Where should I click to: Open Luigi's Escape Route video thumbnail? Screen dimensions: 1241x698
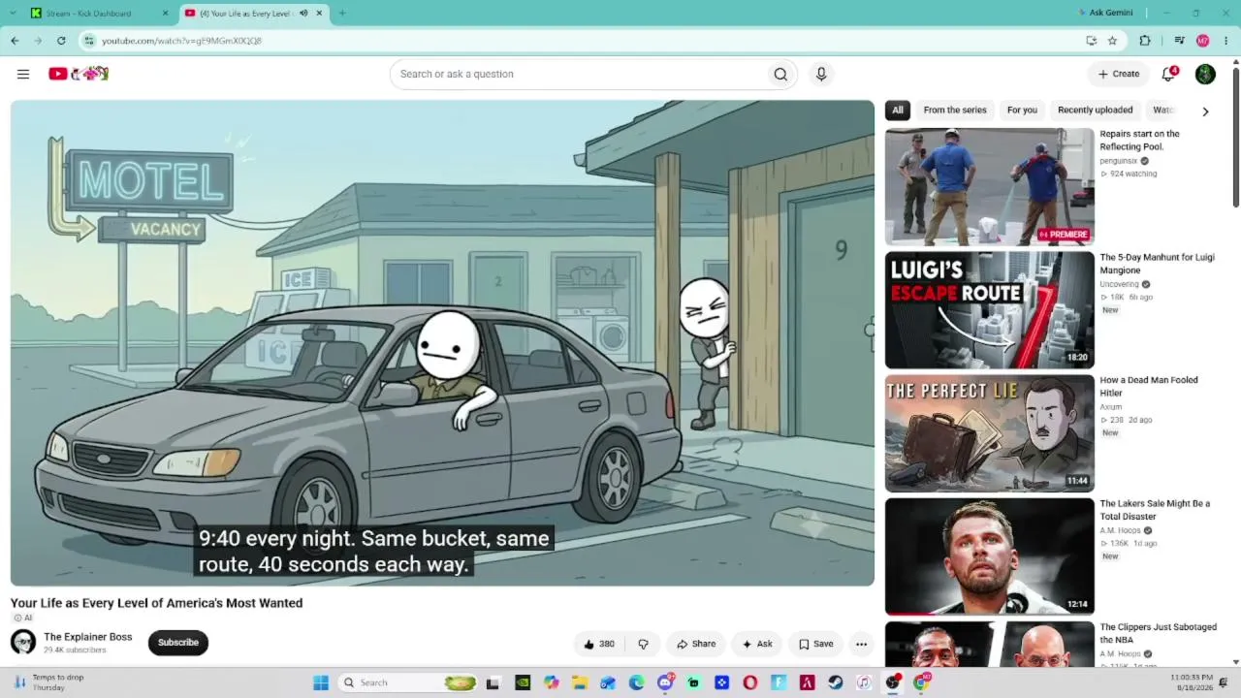click(x=990, y=310)
